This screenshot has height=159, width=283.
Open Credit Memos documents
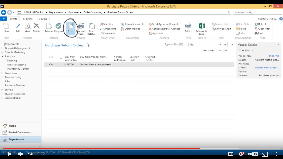131,29
